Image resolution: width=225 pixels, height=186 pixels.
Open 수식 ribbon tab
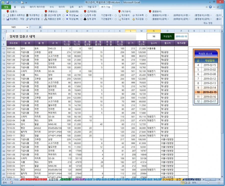point(51,7)
